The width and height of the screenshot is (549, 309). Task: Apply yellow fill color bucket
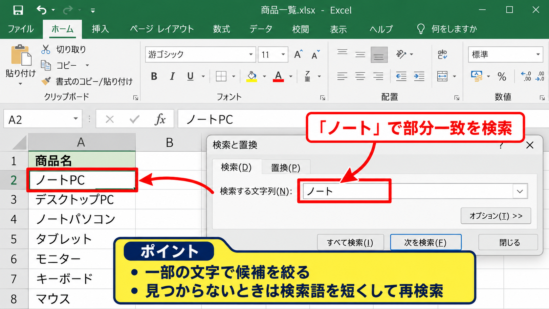point(252,77)
